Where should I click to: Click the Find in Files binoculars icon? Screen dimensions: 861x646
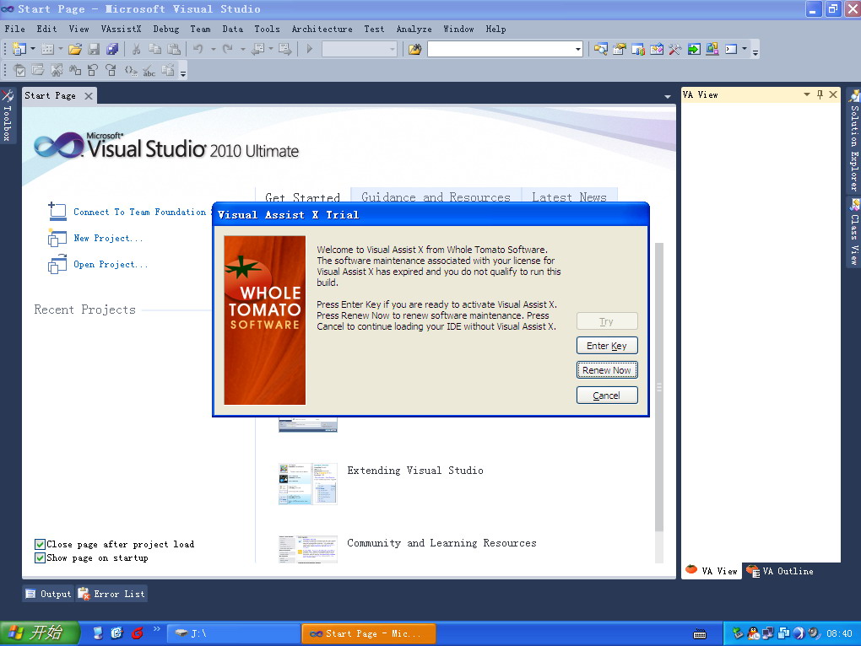(414, 50)
